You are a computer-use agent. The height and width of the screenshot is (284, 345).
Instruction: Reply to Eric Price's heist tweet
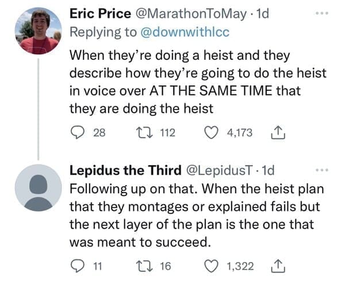pos(77,133)
